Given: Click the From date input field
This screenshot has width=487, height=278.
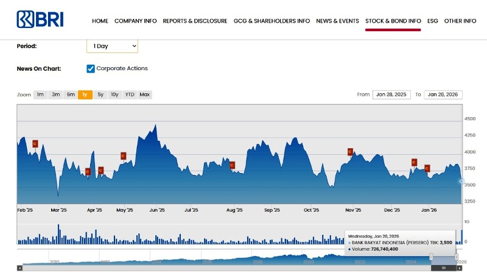Looking at the screenshot, I should [391, 94].
